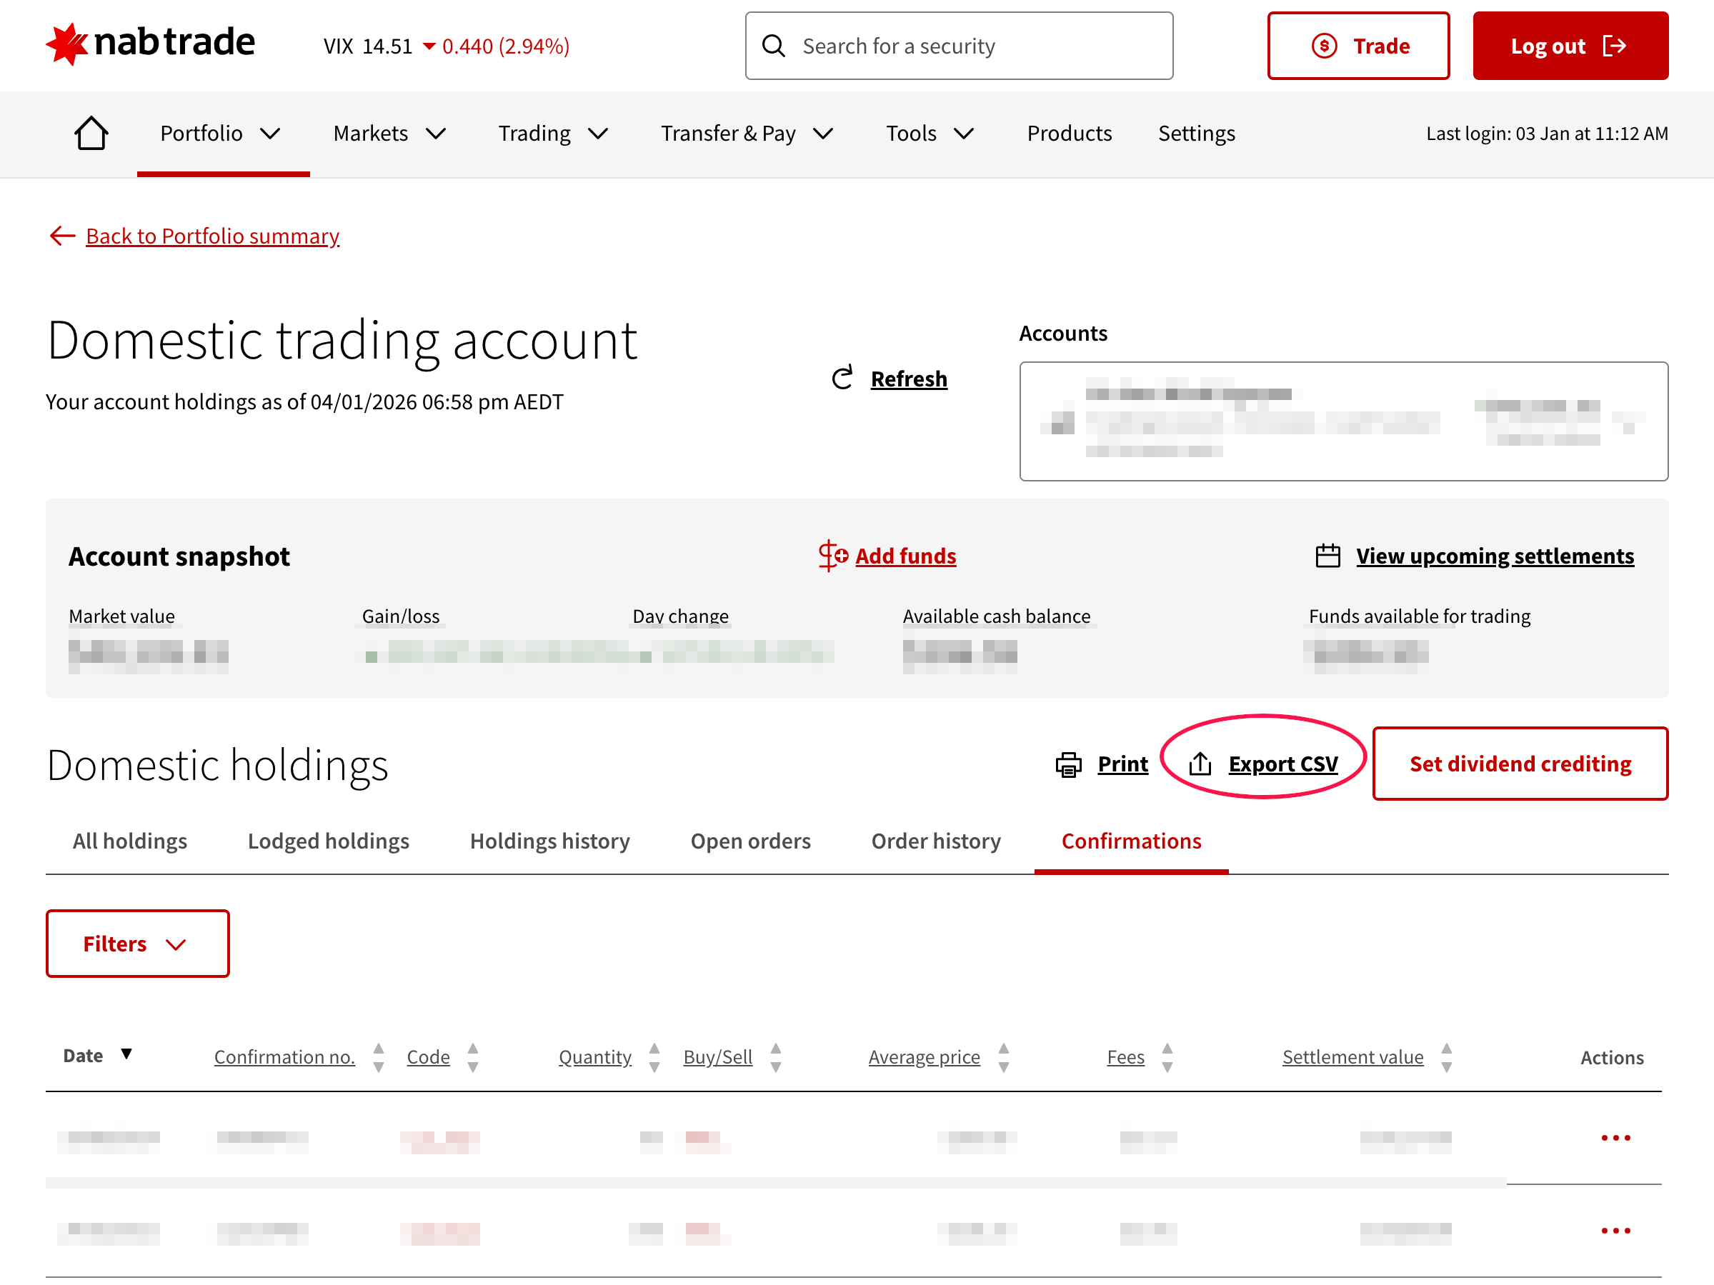Open the Accounts selector dropdown
This screenshot has height=1285, width=1714.
pyautogui.click(x=1343, y=421)
